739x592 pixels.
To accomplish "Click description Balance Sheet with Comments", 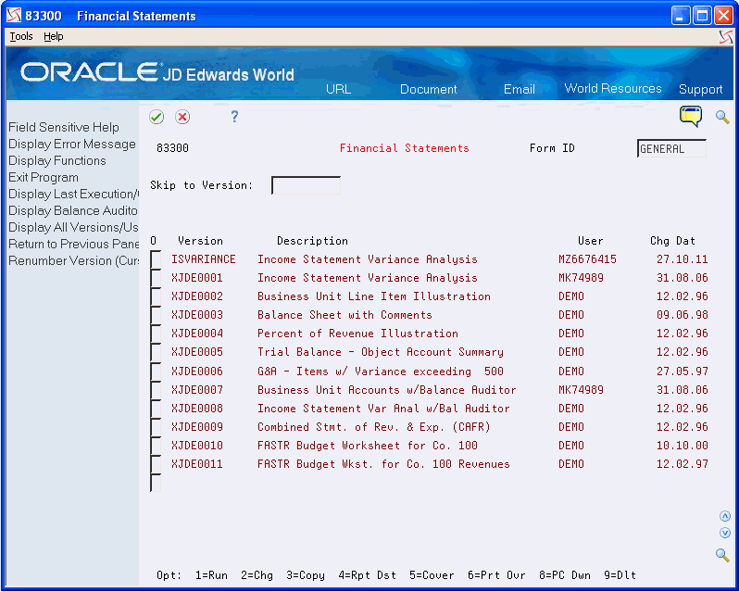I will [344, 315].
